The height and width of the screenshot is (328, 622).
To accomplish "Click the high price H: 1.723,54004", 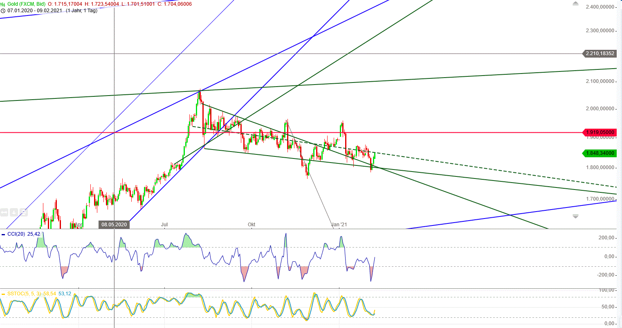I will (102, 4).
